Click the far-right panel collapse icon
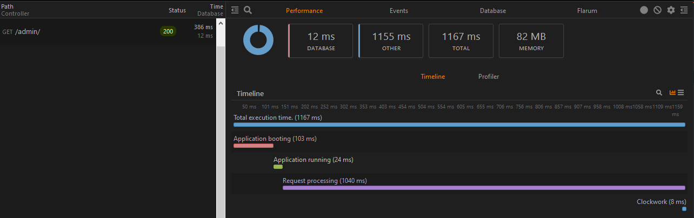The image size is (694, 218). (684, 10)
